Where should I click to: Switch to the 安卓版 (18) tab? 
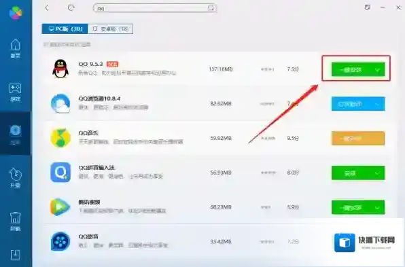click(110, 29)
